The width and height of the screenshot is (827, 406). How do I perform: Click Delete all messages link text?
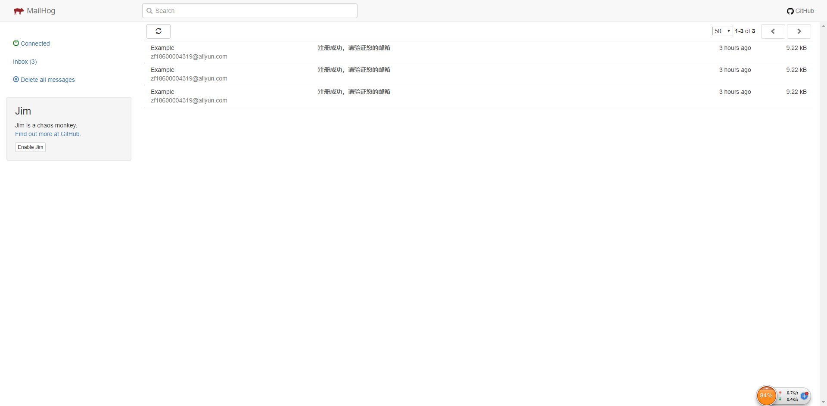pyautogui.click(x=48, y=80)
